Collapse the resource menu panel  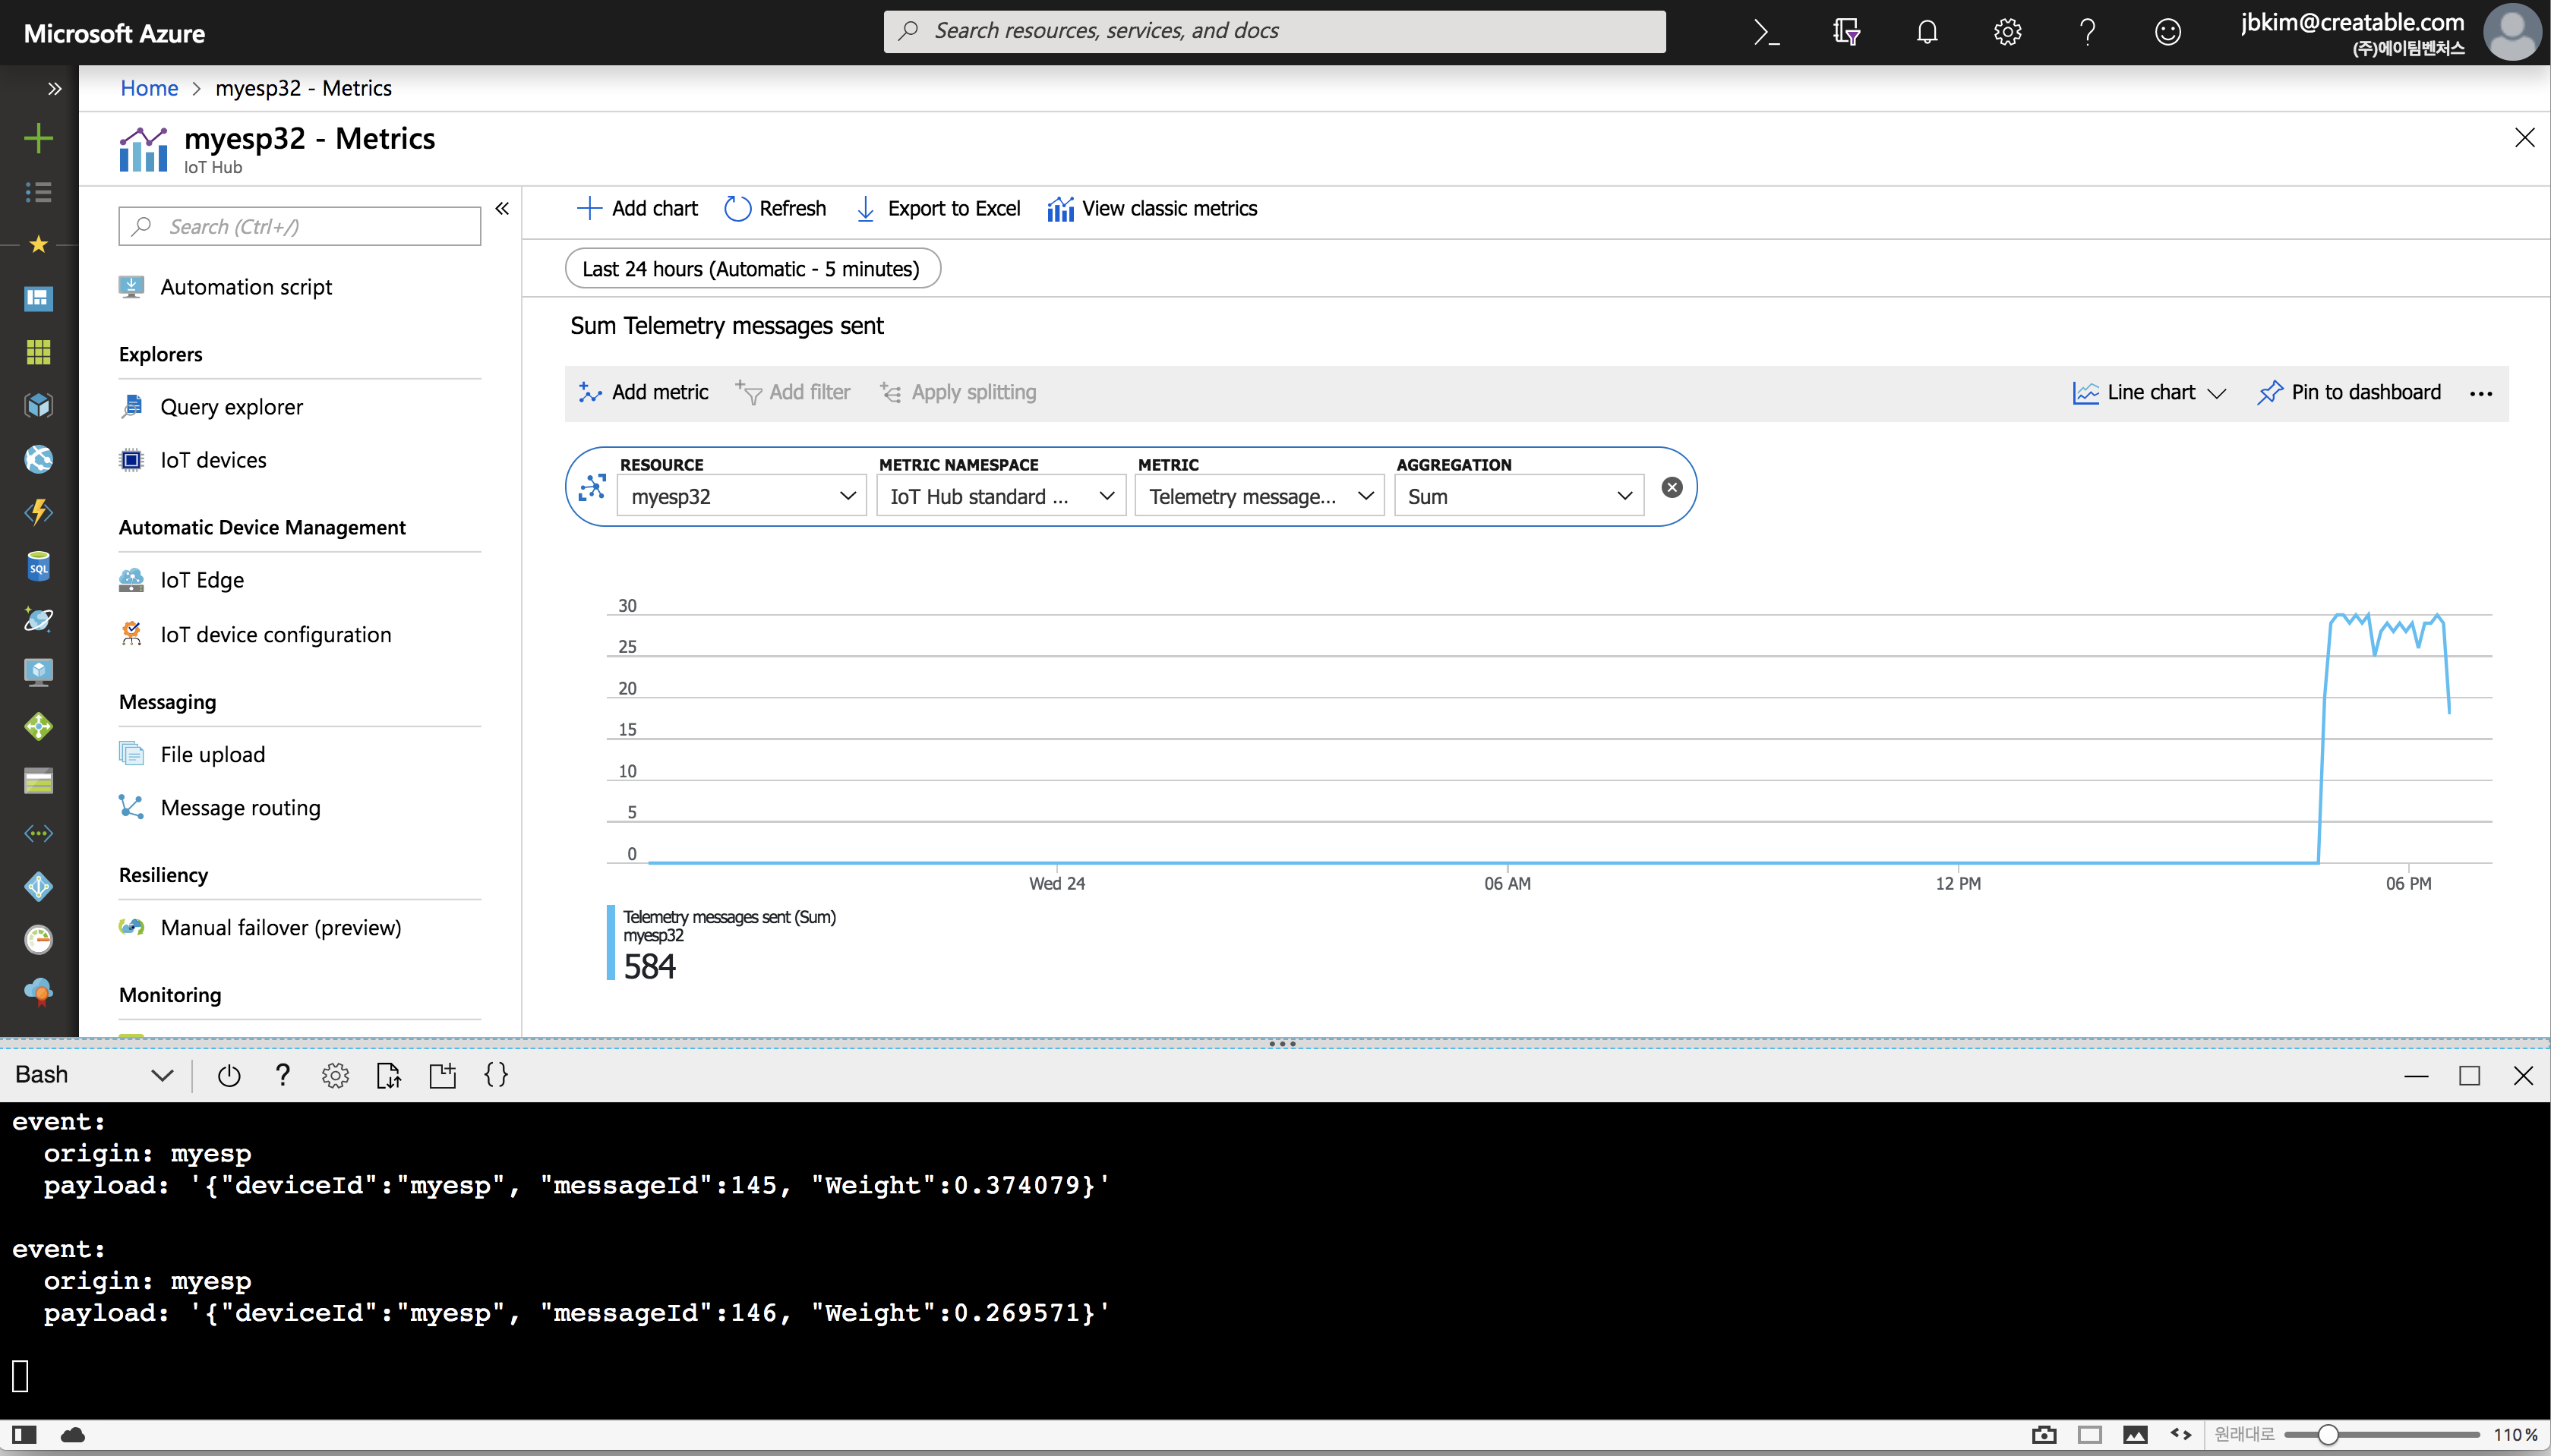click(x=502, y=208)
